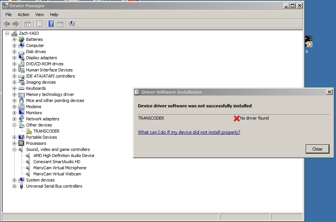336x222 pixels.
Task: Select AMD High Definition Audio Device
Action: point(64,156)
